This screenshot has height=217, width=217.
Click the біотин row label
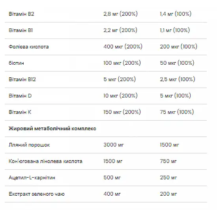pyautogui.click(x=16, y=63)
